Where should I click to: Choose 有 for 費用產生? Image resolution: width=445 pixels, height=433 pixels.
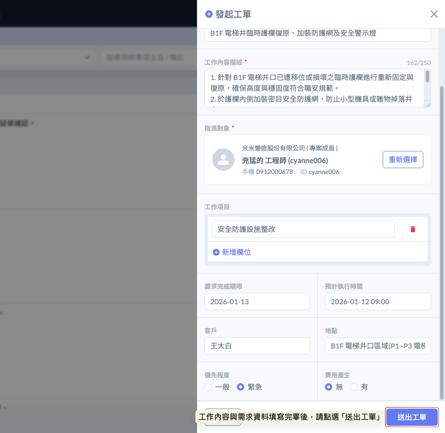pyautogui.click(x=354, y=387)
